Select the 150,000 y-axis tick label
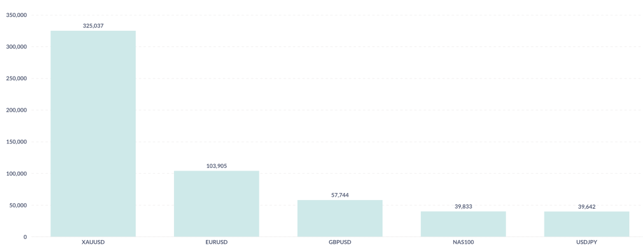The image size is (643, 252). point(16,142)
